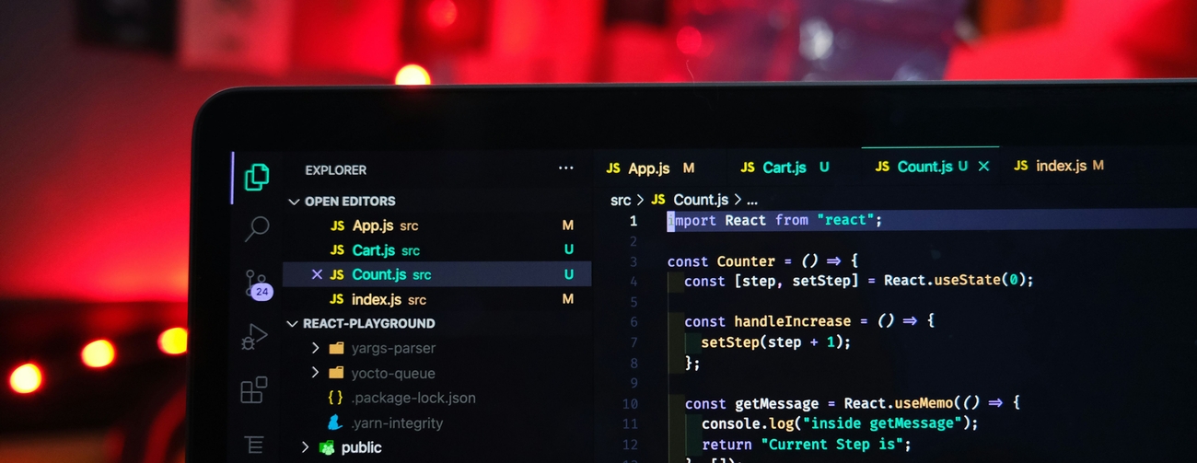Open Source Control with 24 badge

pos(256,283)
